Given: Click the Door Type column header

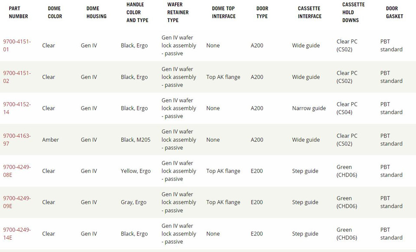Looking at the screenshot, I should click(x=262, y=13).
